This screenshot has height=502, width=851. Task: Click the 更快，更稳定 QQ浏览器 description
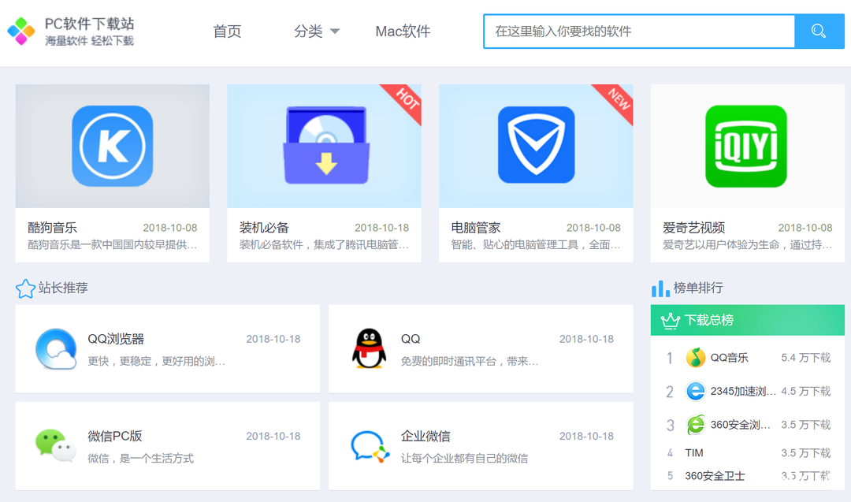pos(156,361)
